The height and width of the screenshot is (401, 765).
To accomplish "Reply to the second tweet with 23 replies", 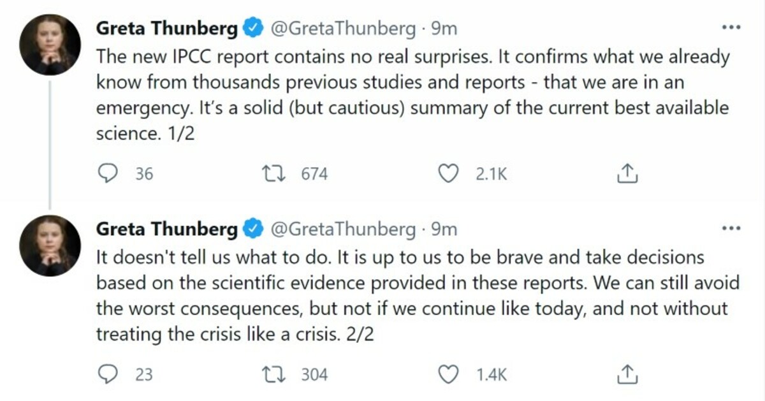I will click(109, 374).
